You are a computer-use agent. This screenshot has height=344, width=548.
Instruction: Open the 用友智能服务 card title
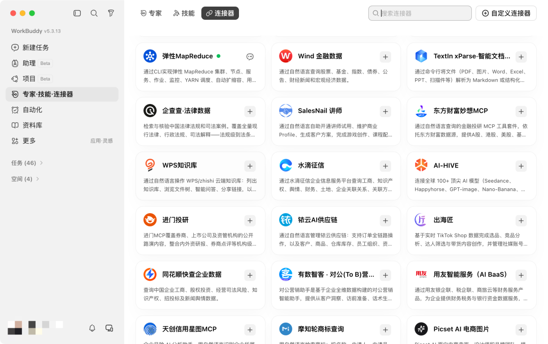point(470,274)
